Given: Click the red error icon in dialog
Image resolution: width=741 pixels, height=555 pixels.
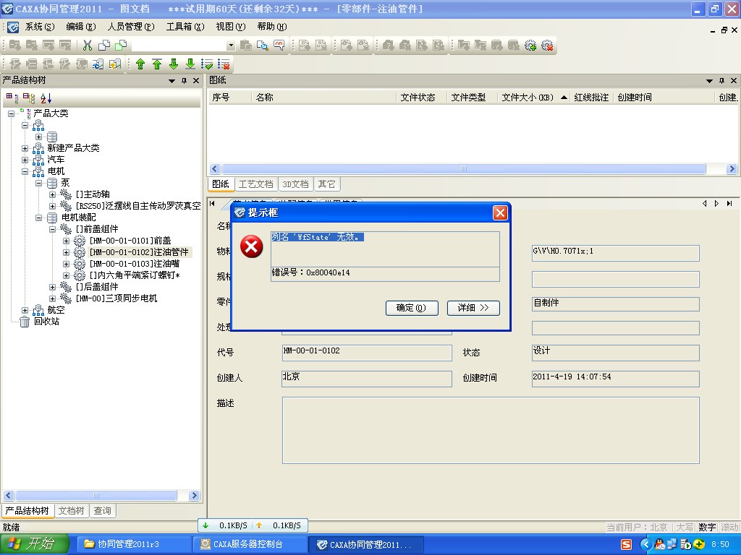Looking at the screenshot, I should click(x=251, y=246).
